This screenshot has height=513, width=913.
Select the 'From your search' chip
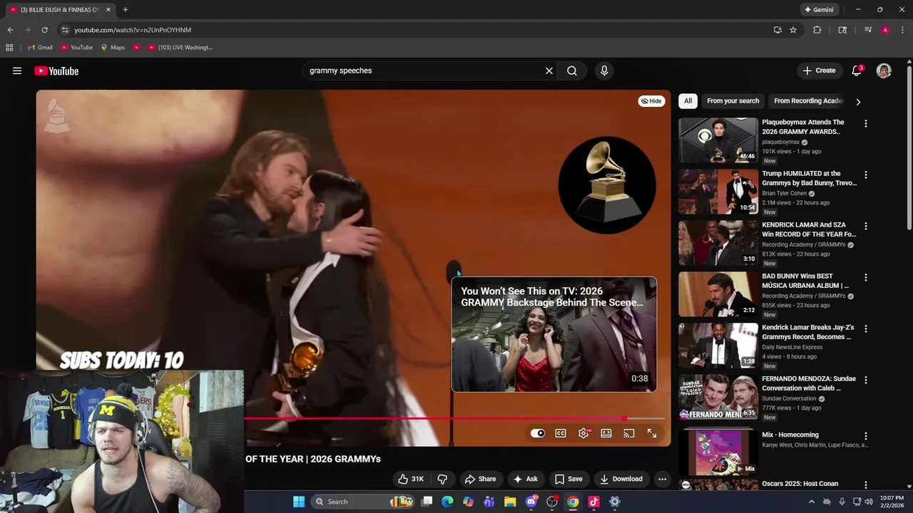(x=733, y=101)
